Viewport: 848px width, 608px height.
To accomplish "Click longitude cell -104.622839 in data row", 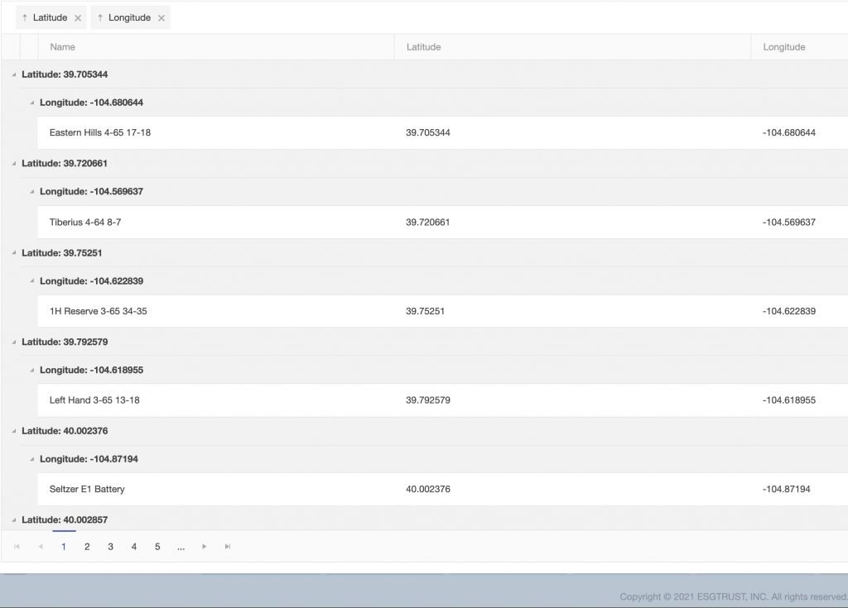I will (x=789, y=311).
